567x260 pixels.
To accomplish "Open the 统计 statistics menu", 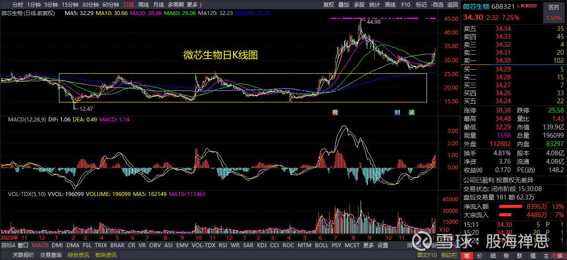I will (375, 5).
